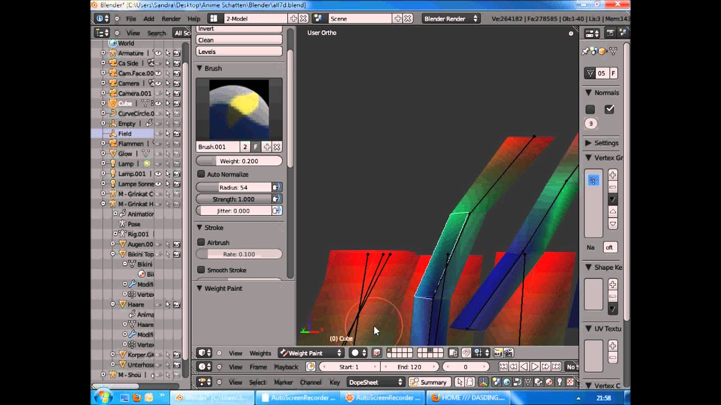Viewport: 721px width, 405px height.
Task: Click the 3D view editor type icon
Action: click(204, 353)
